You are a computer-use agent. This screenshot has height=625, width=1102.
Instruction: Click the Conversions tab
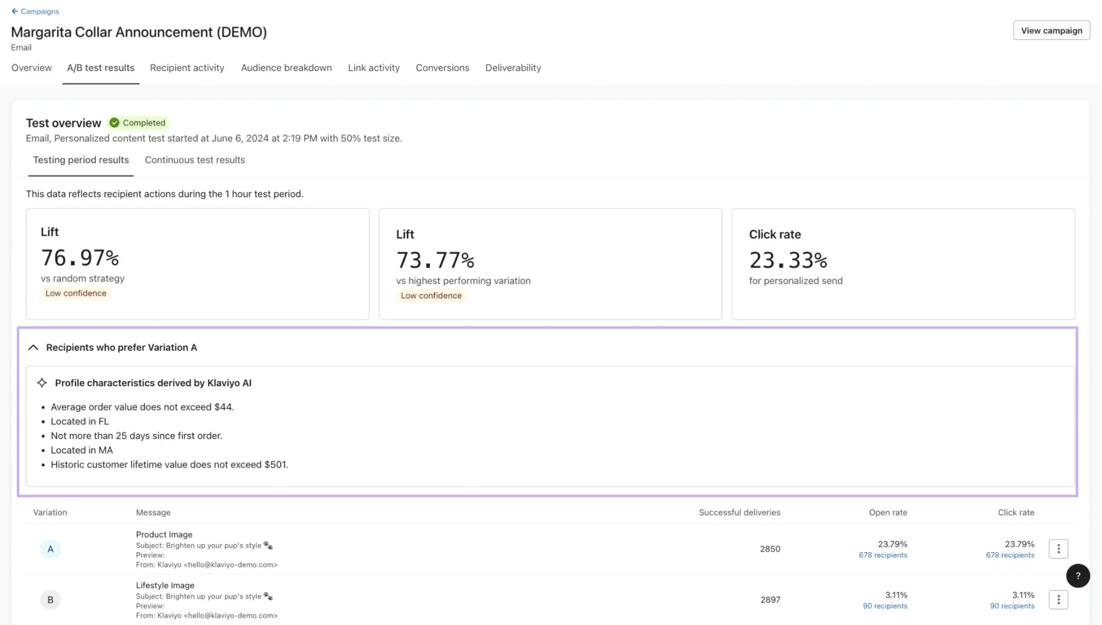point(442,67)
